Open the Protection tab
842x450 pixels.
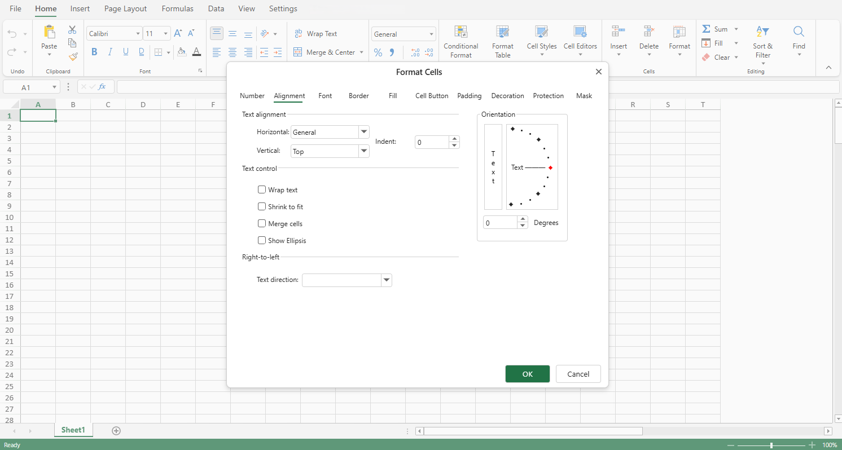click(x=549, y=96)
